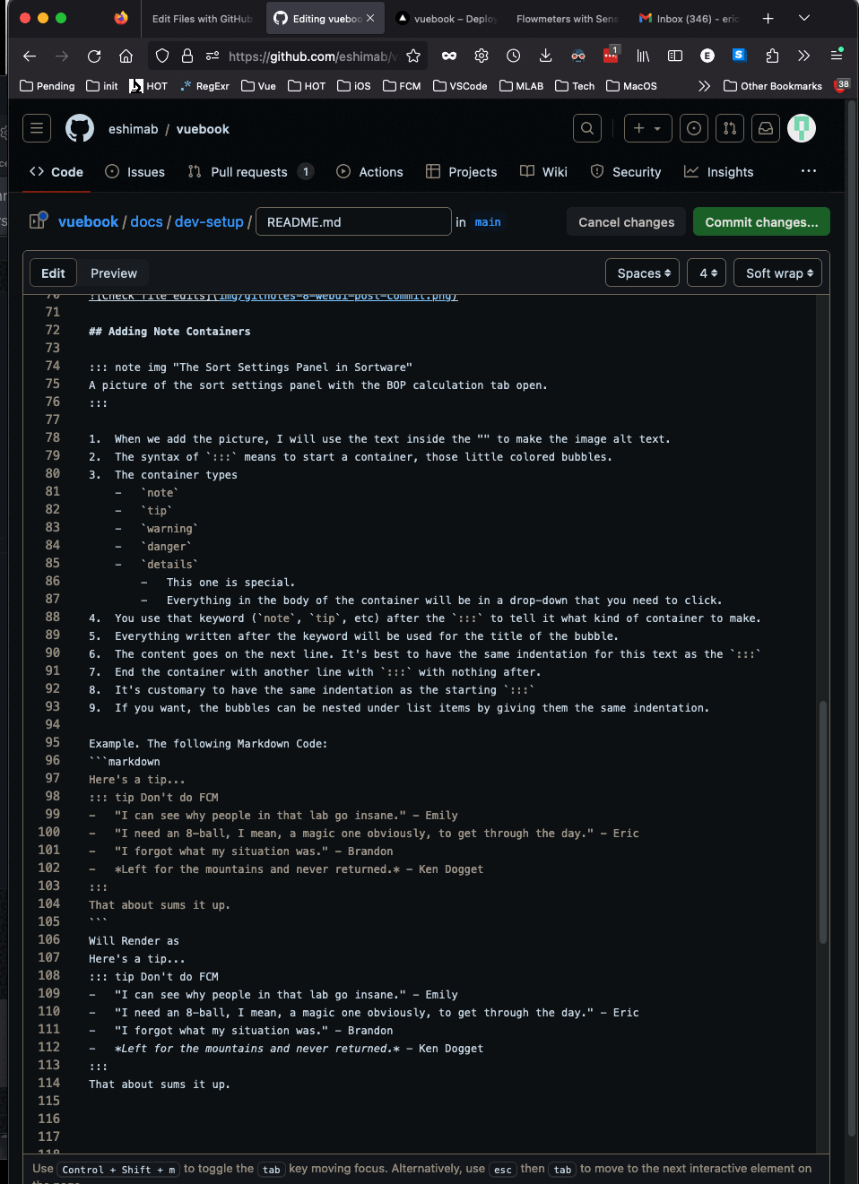This screenshot has width=859, height=1184.
Task: Select the Edit mode toggle
Action: [x=53, y=272]
